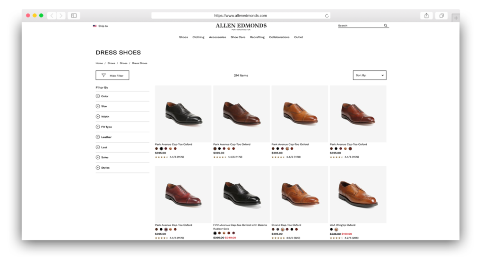Click the star rating of Strand Cap-Toe Oxford

point(278,238)
